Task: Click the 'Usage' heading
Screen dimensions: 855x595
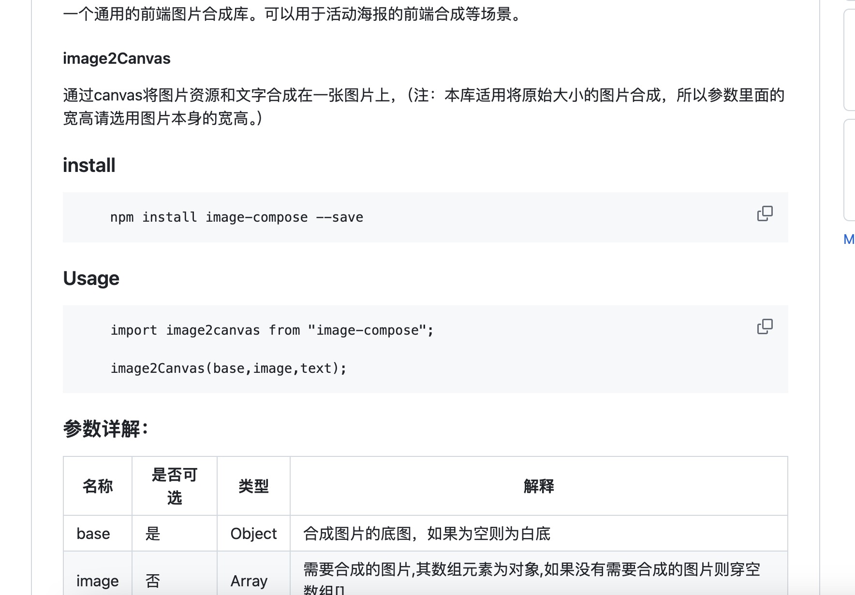Action: click(x=91, y=278)
